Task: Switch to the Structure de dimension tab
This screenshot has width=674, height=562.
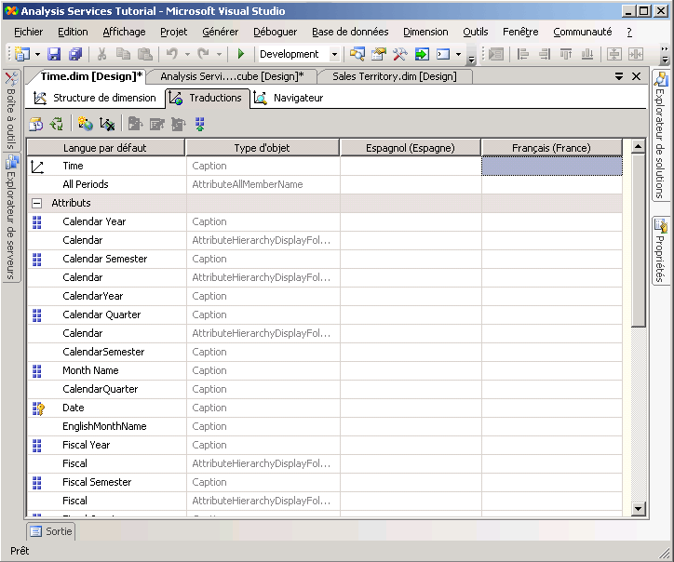Action: click(x=95, y=98)
